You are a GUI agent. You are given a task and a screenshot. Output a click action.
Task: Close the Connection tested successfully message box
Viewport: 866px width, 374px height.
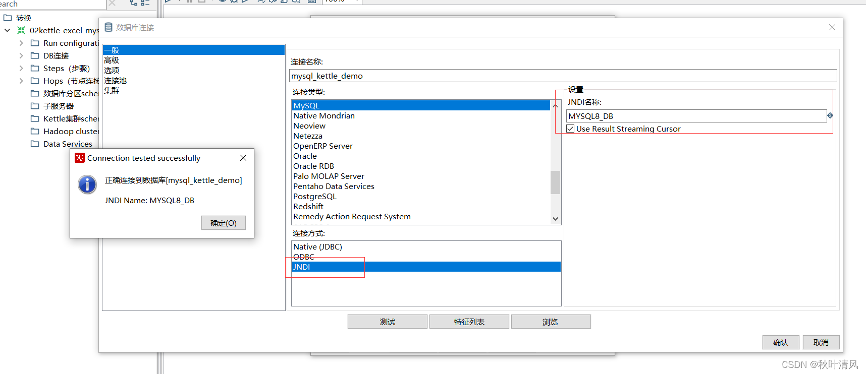[x=243, y=158]
